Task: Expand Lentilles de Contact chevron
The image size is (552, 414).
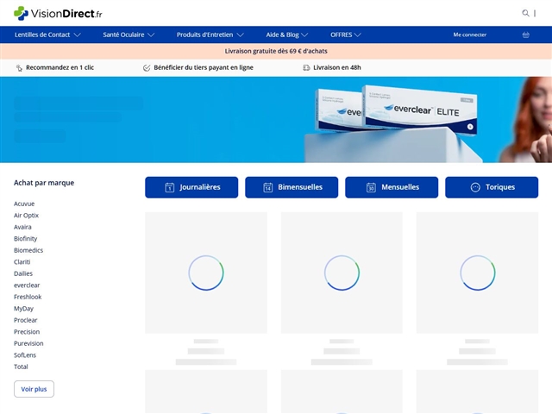Action: tap(78, 34)
